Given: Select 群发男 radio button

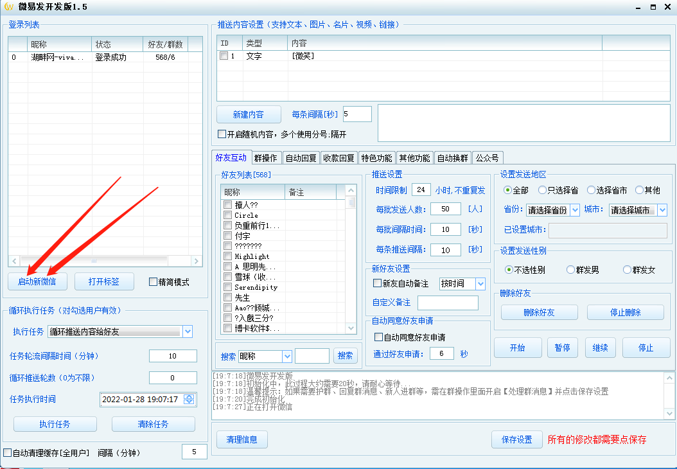Looking at the screenshot, I should click(x=571, y=269).
